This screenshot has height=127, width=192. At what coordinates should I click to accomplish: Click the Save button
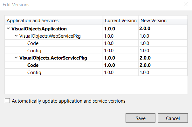141,118
